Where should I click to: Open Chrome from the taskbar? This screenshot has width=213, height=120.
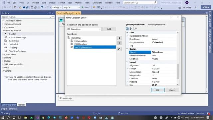pyautogui.click(x=43, y=118)
